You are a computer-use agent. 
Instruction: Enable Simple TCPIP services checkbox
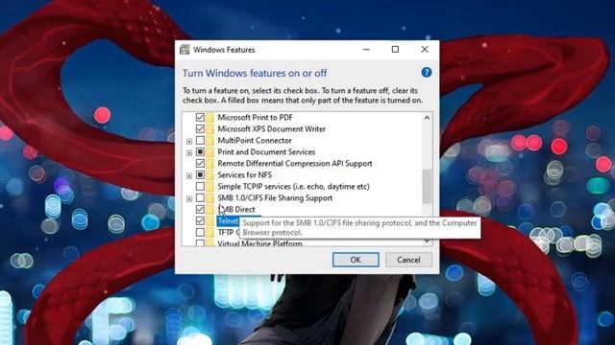[x=200, y=186]
